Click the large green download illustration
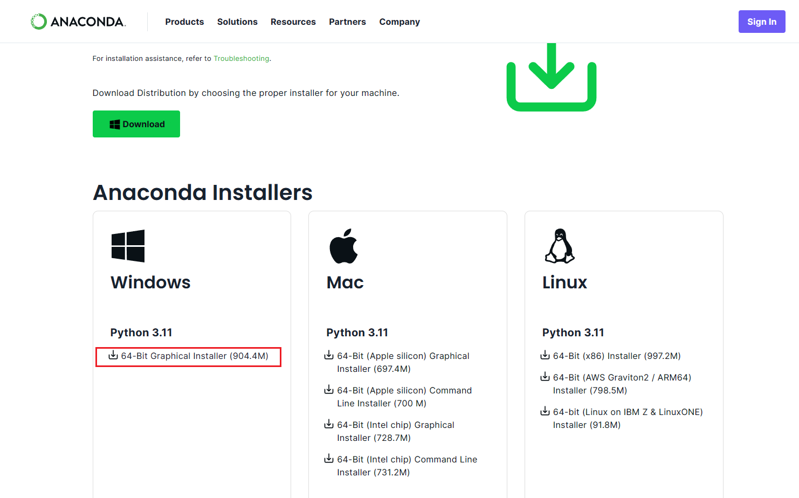Viewport: 799px width, 498px height. [552, 77]
